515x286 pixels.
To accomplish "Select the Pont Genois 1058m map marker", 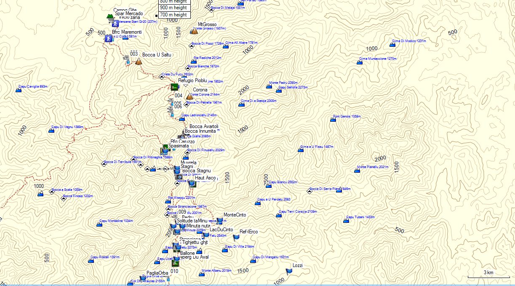I will point(333,120).
